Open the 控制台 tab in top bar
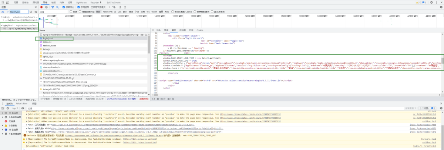The image size is (444, 150). click(25, 3)
